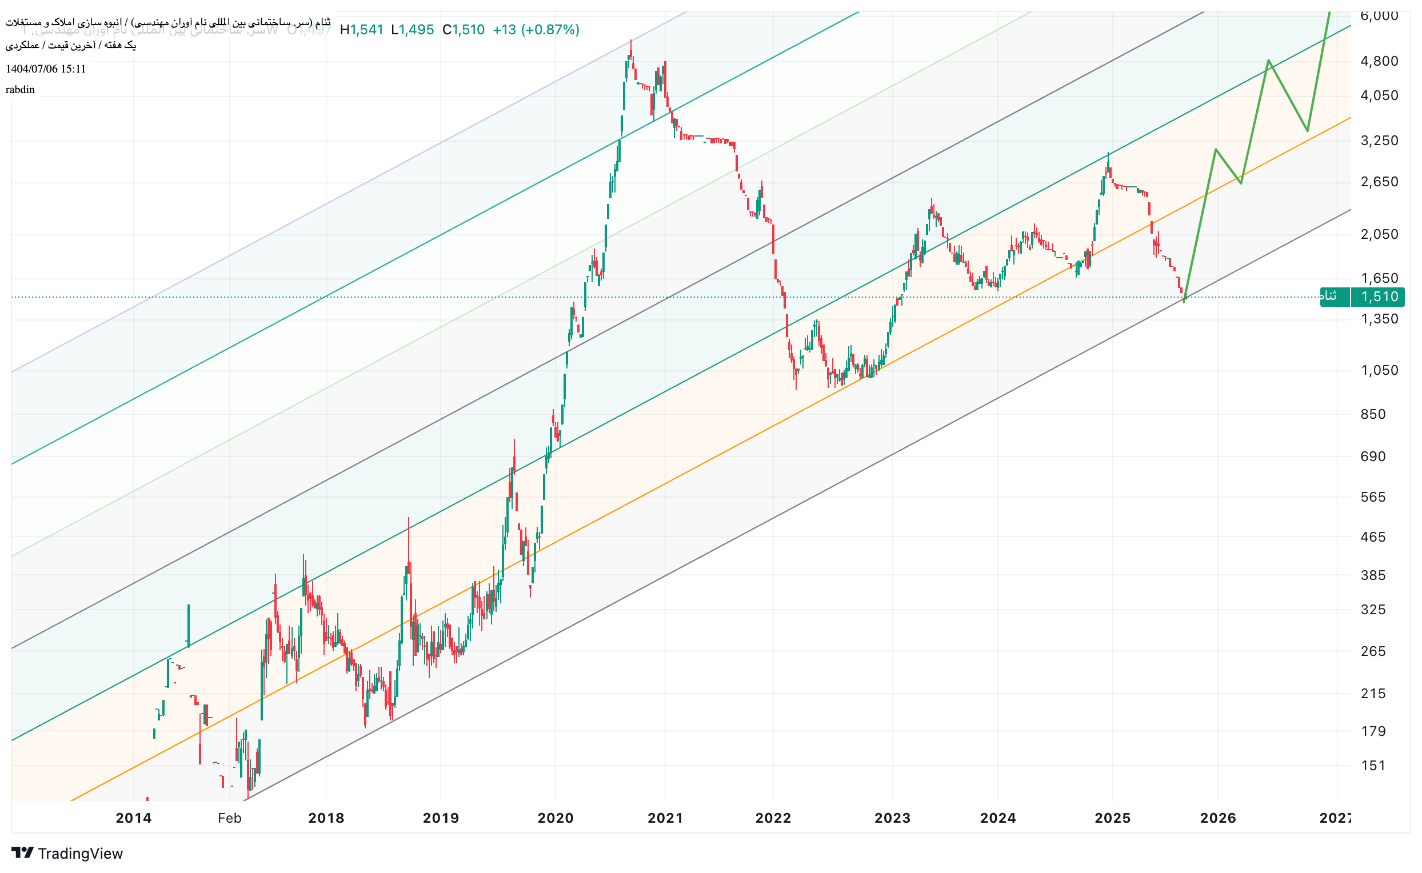
Task: Click the 2020 label on time axis
Action: [555, 818]
